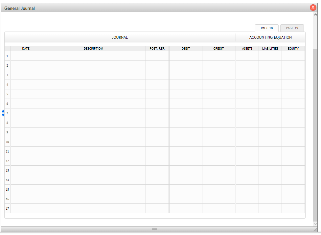Viewport: 321px width, 235px height.
Task: Switch to the PAGE 19 tab
Action: point(292,28)
